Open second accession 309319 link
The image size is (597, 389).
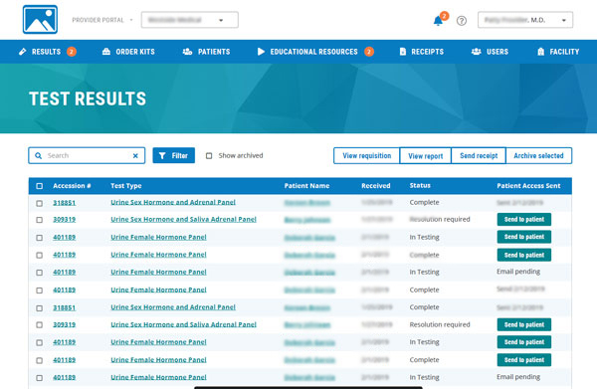[64, 324]
